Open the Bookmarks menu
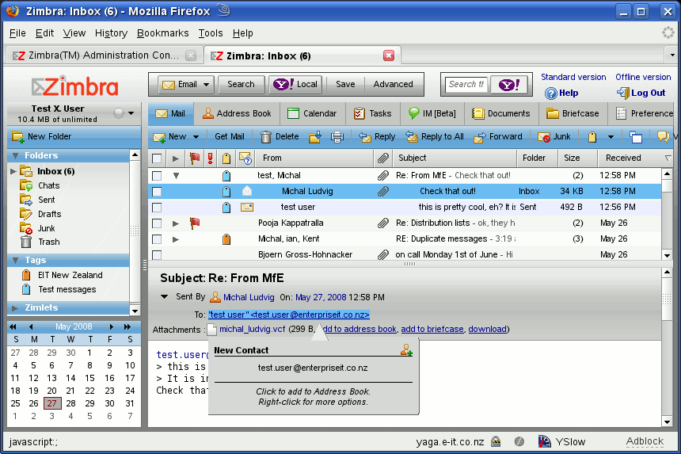This screenshot has width=681, height=454. [x=163, y=33]
